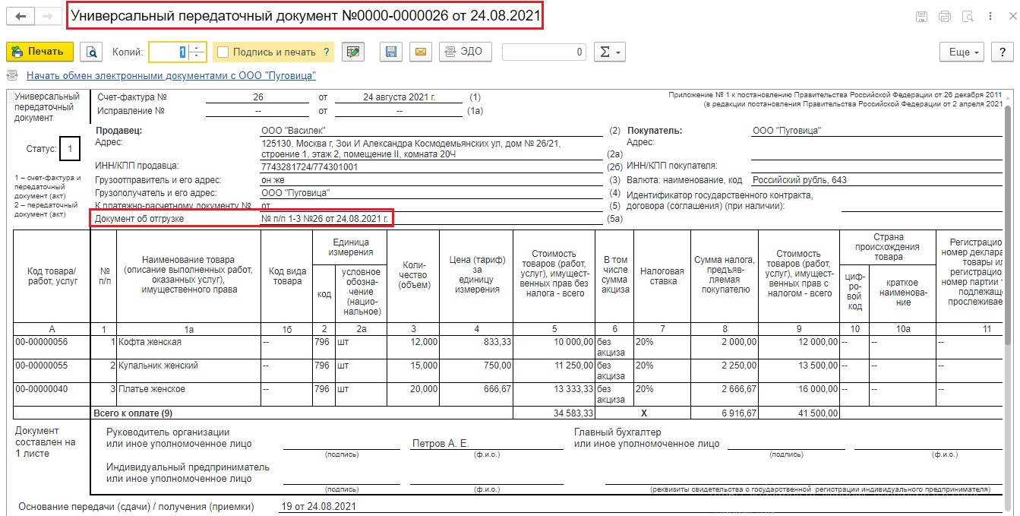This screenshot has height=516, width=1020.
Task: Select product code 00-00000040
Action: point(42,389)
